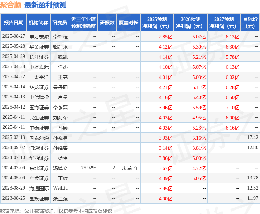Click the 国投证券 institution cell
Viewport: 260px width, 214px height.
(x=39, y=199)
